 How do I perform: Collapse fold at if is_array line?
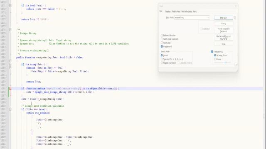(x=10, y=65)
